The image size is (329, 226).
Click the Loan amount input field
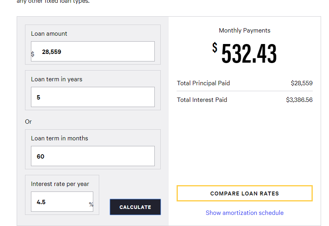pyautogui.click(x=93, y=52)
